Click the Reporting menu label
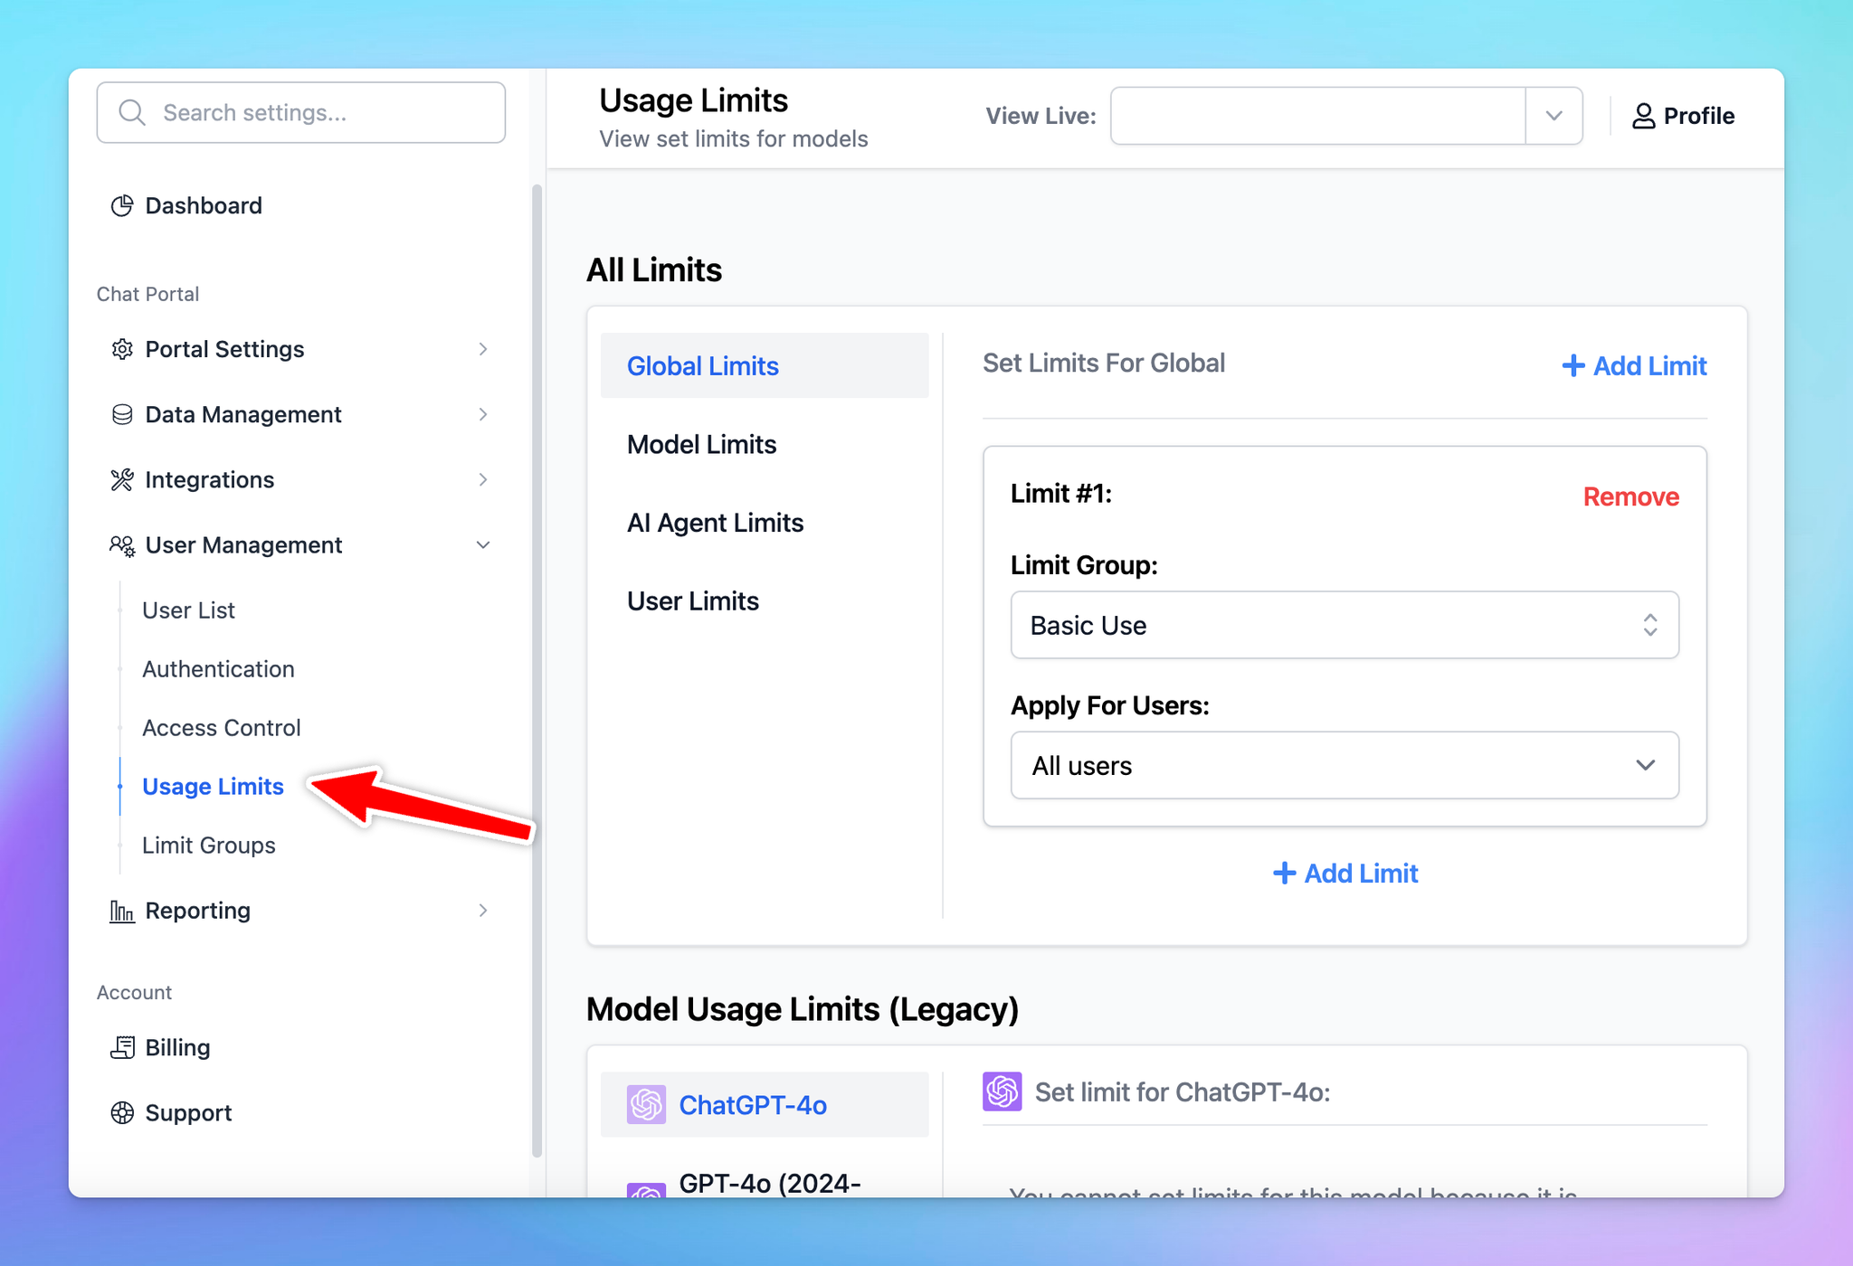Screen dimensions: 1853x1266 [197, 911]
